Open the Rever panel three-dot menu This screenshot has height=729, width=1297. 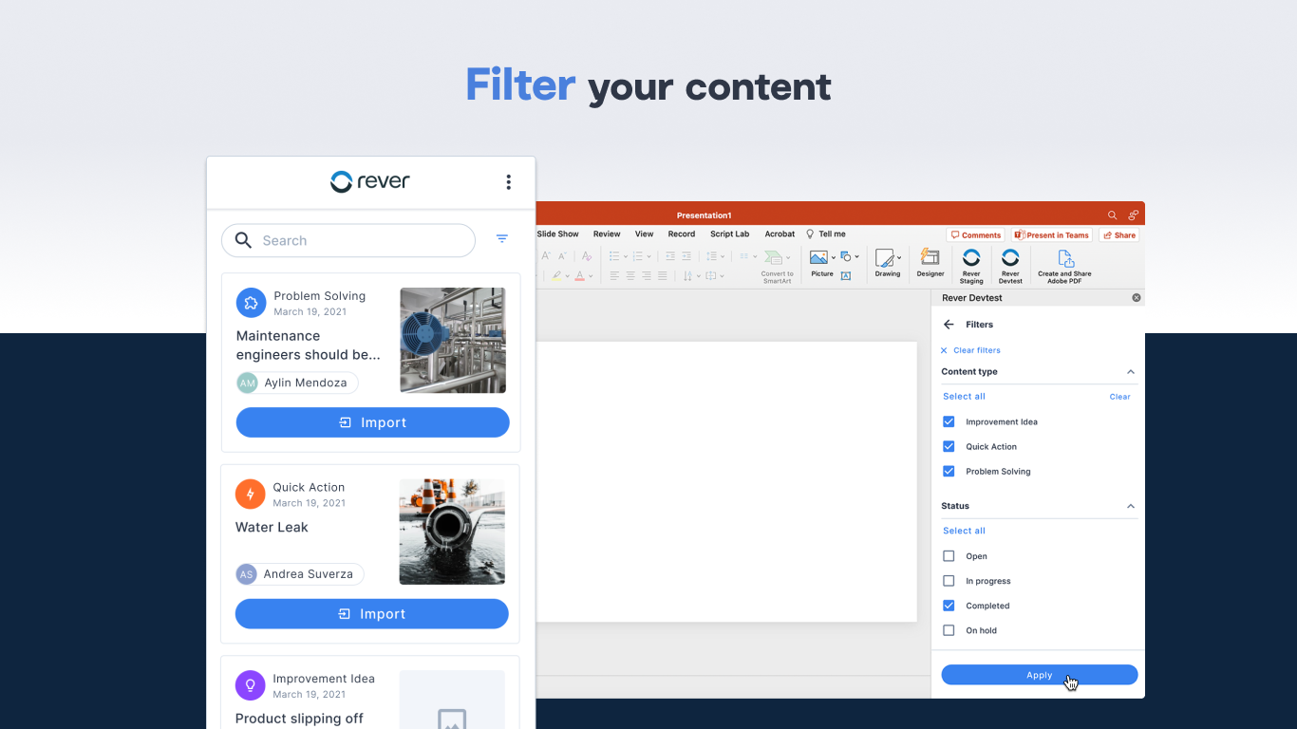click(x=508, y=182)
